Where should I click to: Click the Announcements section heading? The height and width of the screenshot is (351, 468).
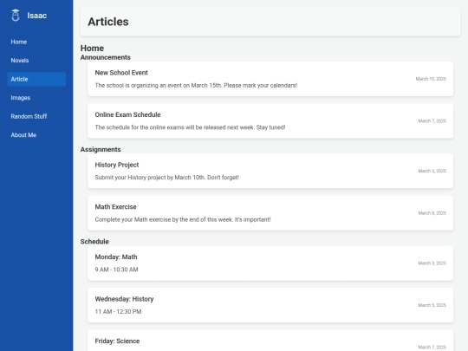pos(106,57)
